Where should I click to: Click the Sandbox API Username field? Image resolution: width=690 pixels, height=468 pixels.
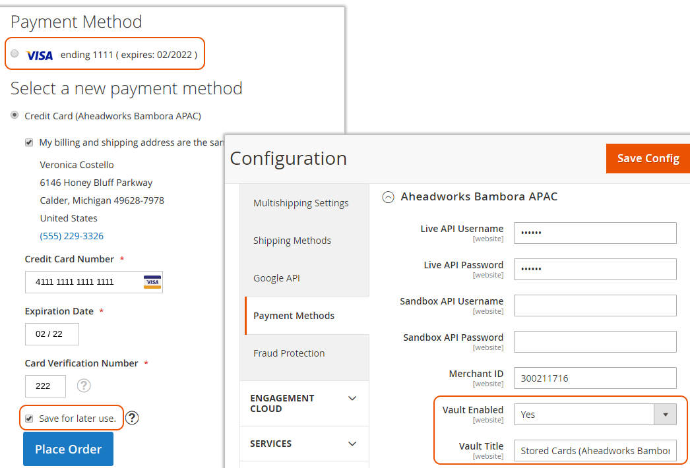point(595,305)
